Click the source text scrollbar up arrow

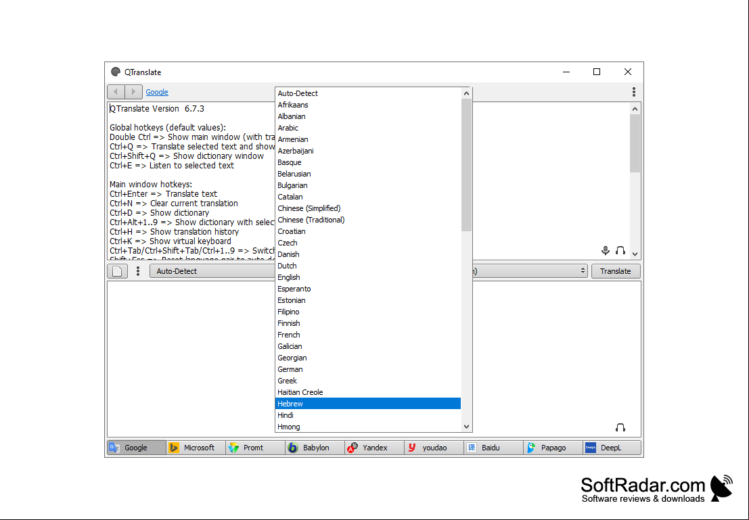(635, 108)
